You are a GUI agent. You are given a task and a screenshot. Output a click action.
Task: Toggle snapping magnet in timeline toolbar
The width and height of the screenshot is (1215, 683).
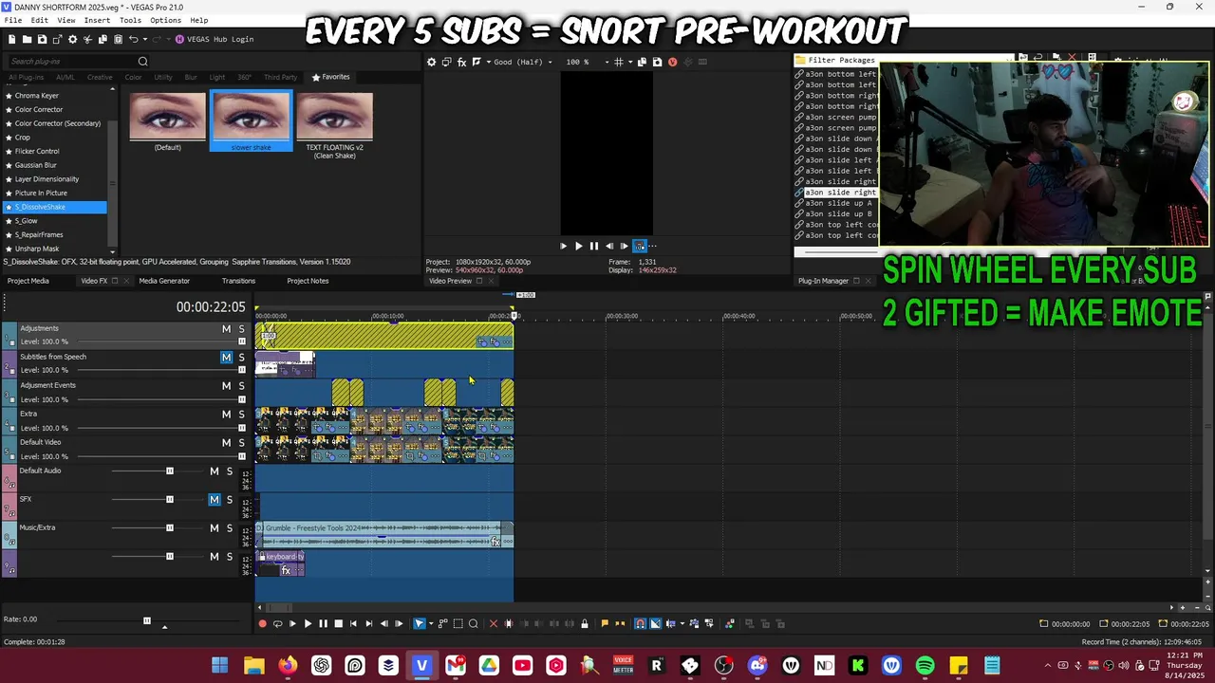tap(640, 623)
